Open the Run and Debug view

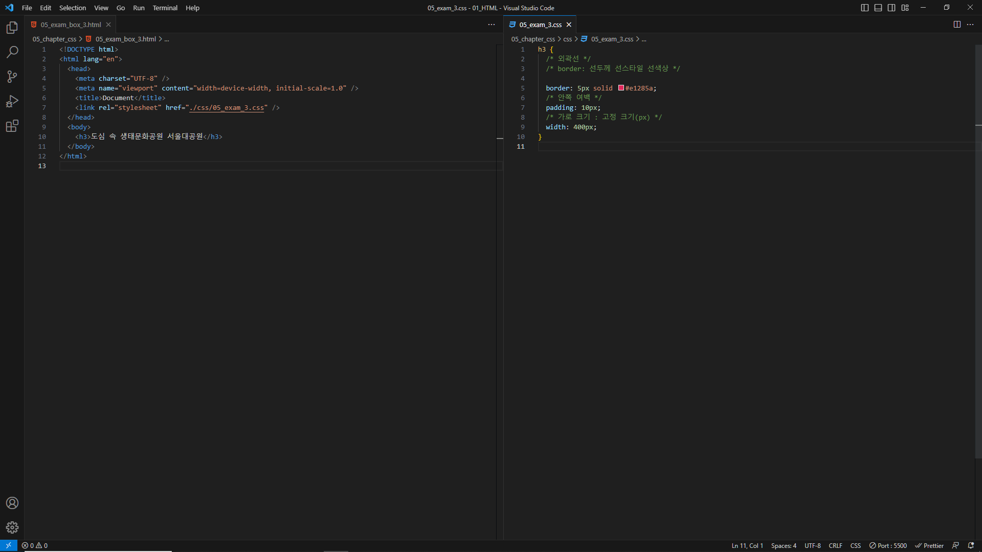(x=12, y=101)
